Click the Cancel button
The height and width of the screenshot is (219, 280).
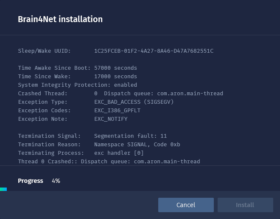click(186, 205)
